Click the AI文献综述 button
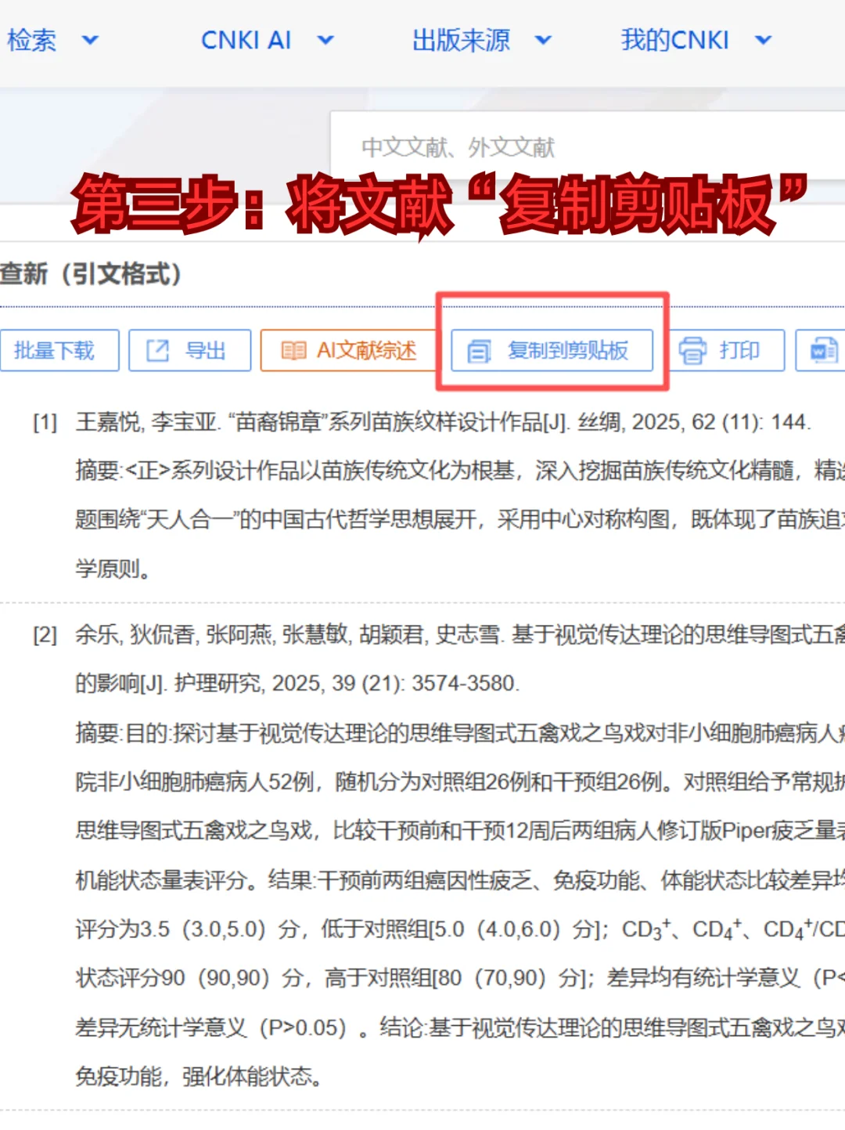Screen dimensions: 845x1130 pos(348,350)
